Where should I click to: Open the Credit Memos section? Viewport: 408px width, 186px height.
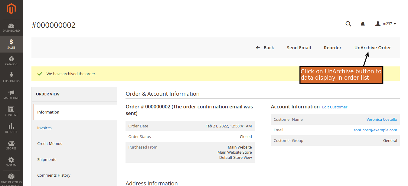pyautogui.click(x=50, y=143)
